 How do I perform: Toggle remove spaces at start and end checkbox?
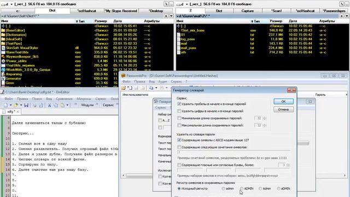179,104
